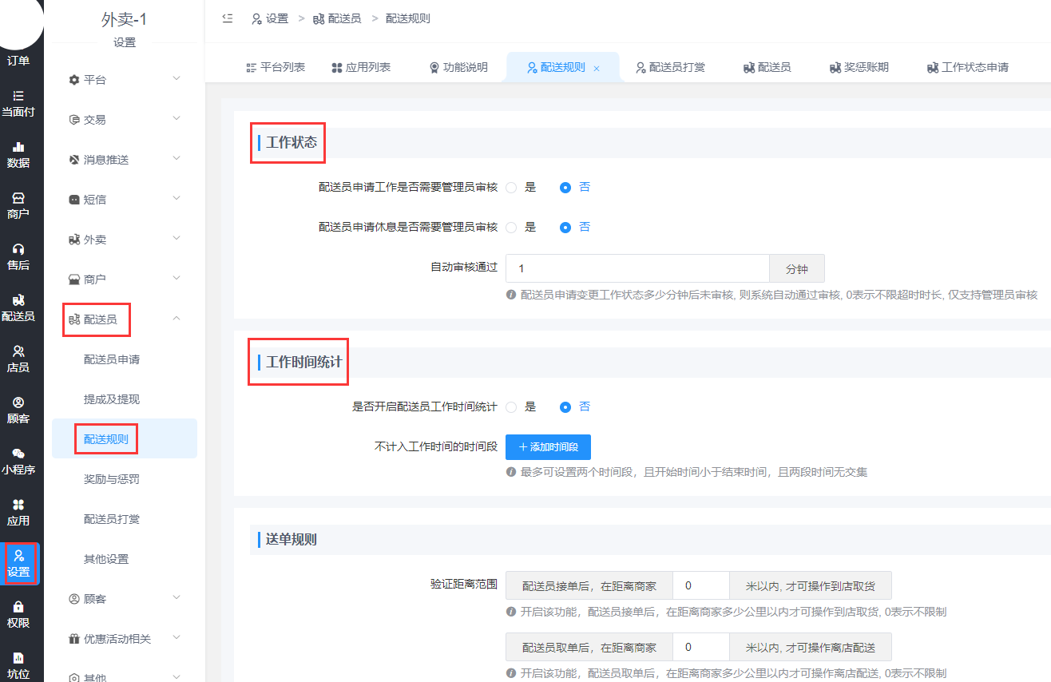This screenshot has width=1051, height=682.
Task: Switch to 奖惩账期 tab
Action: coord(859,68)
